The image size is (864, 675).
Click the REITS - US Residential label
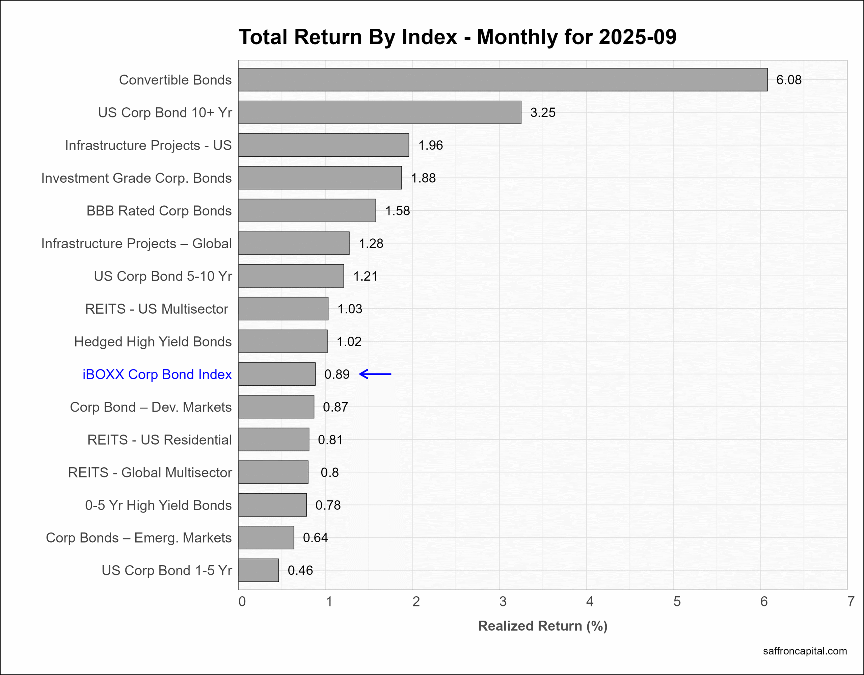pos(159,440)
